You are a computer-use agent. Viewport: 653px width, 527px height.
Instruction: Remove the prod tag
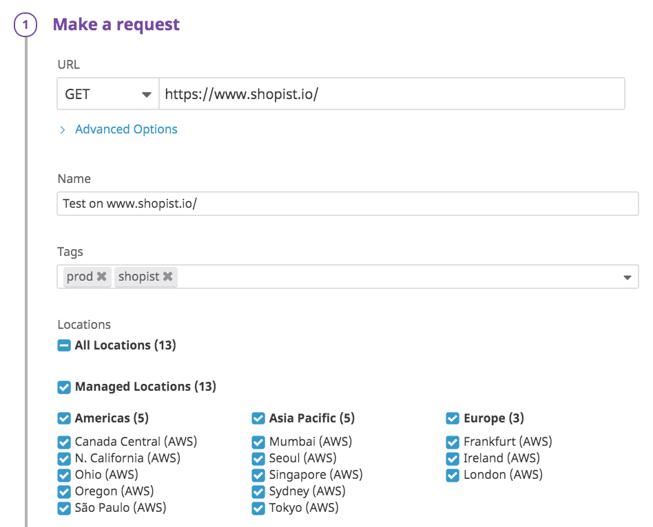click(x=101, y=277)
